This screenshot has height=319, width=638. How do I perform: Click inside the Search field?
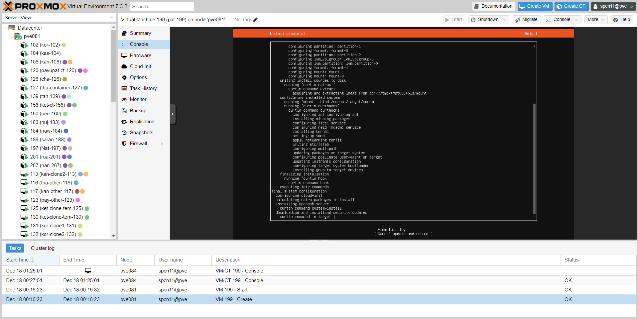(162, 6)
